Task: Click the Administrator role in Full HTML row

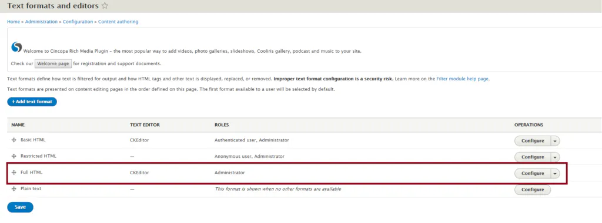Action: [x=230, y=173]
